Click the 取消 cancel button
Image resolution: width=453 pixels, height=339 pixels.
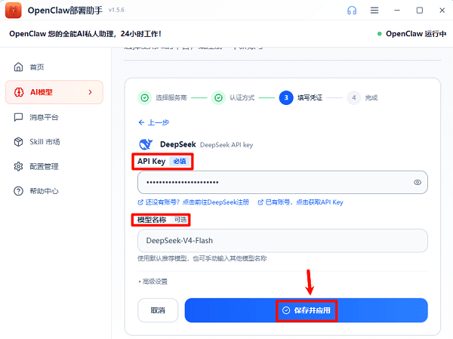158,310
